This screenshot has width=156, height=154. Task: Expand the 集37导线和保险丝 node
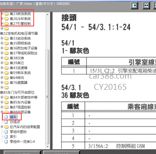coord(2,53)
